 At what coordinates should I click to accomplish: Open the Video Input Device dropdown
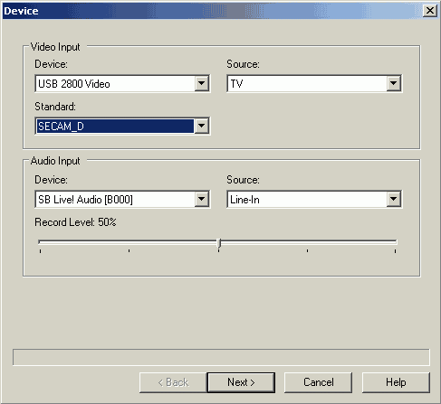coord(122,83)
